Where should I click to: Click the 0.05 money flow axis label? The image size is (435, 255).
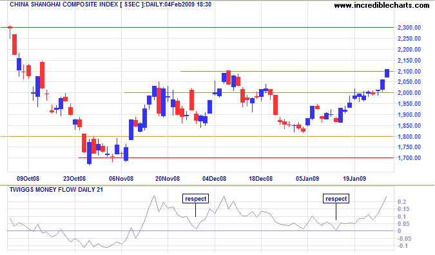pyautogui.click(x=403, y=224)
